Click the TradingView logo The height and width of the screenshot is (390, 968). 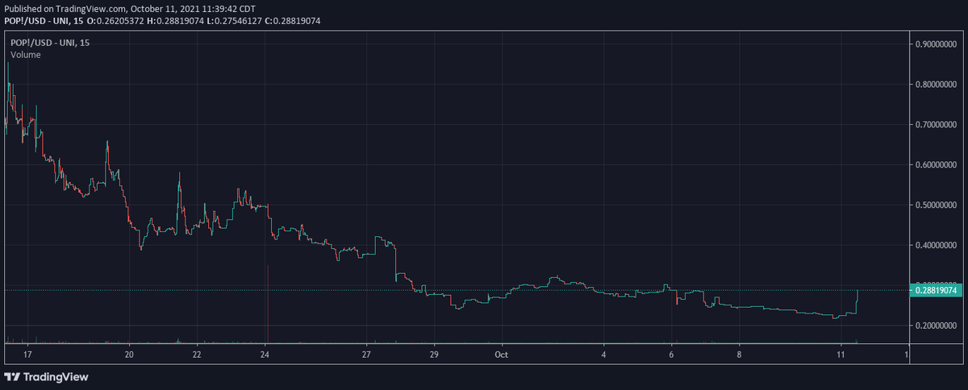46,376
